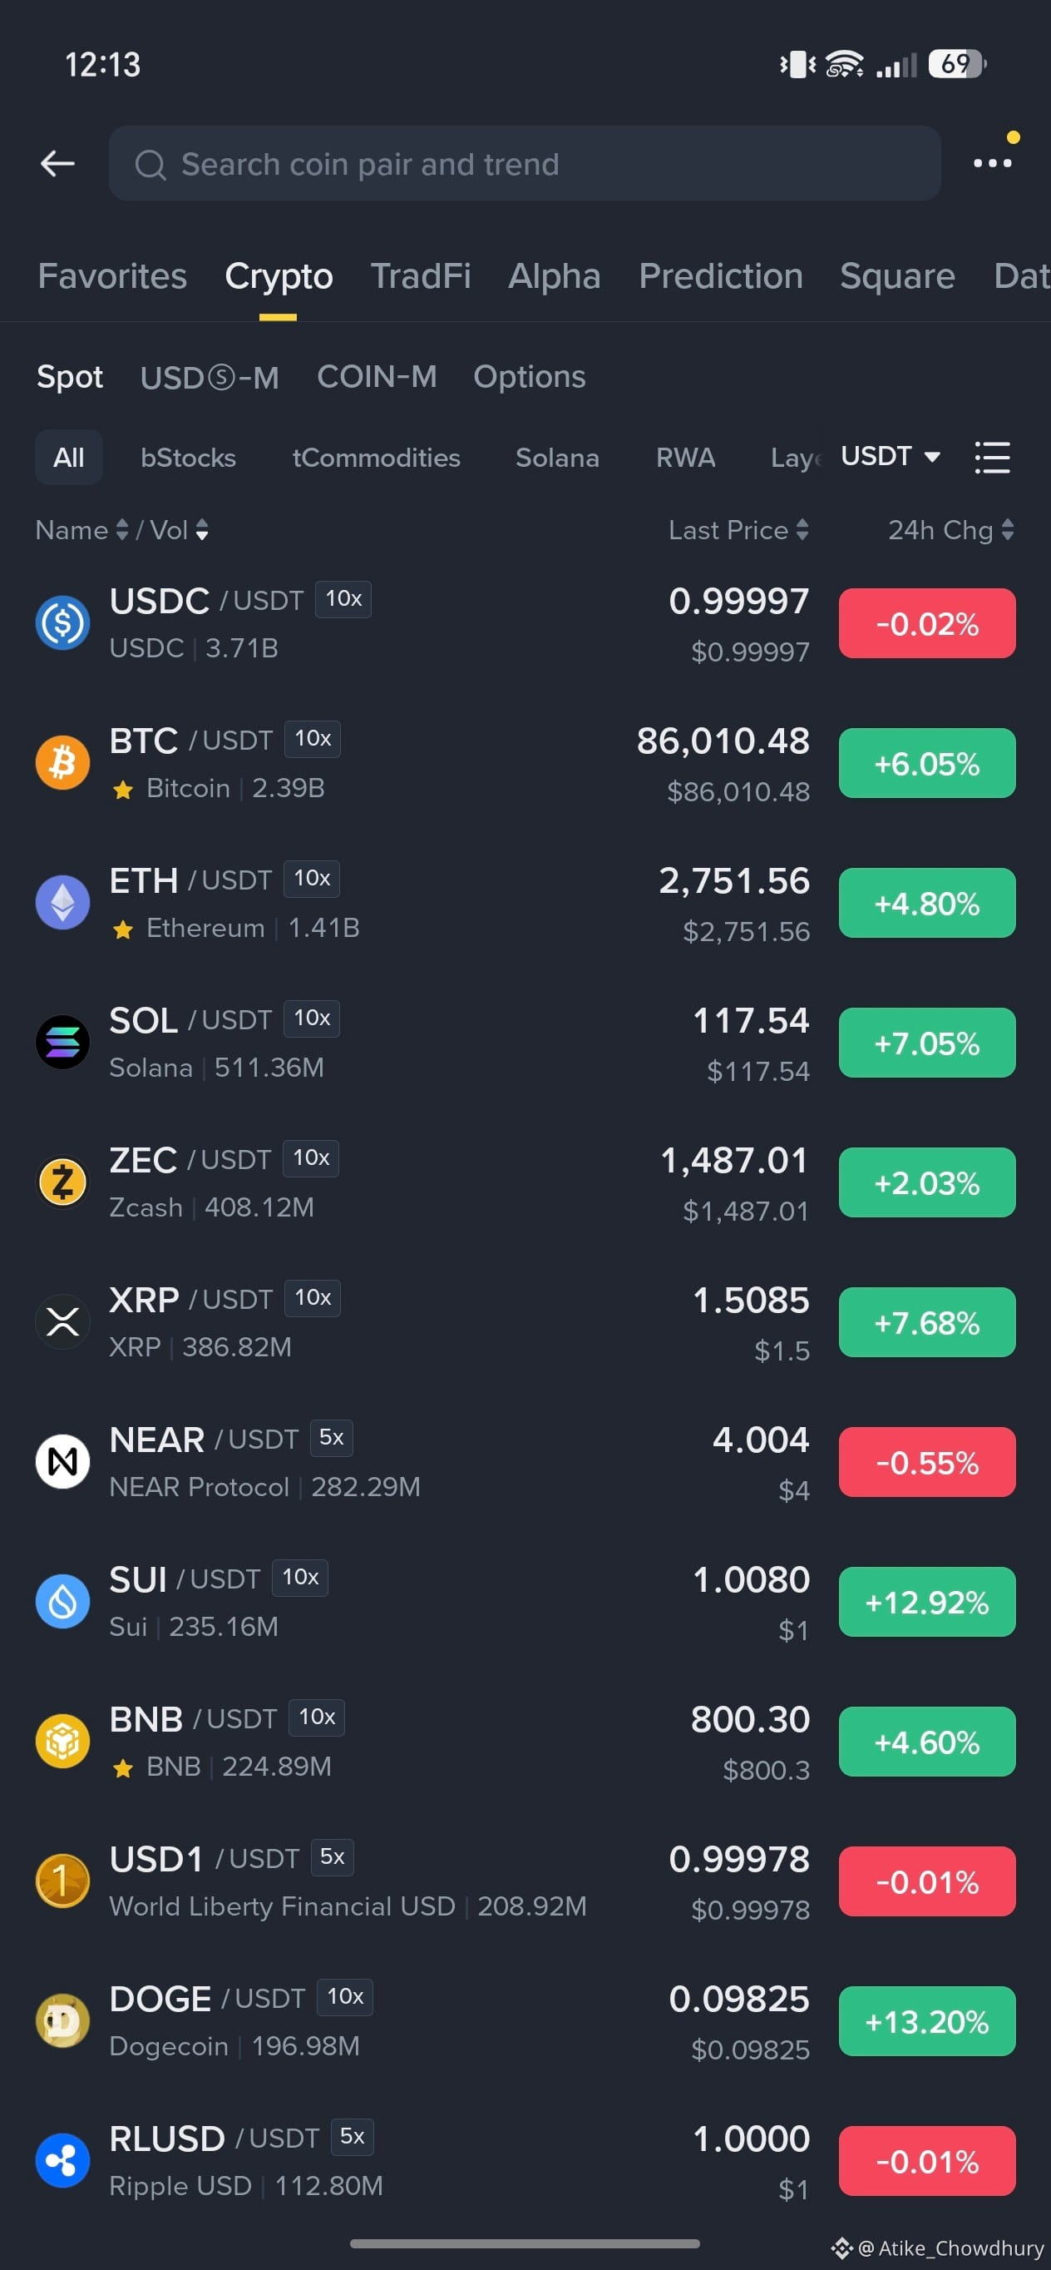Toggle the Ethereum favorite star
Screen dimensions: 1051x2270
[x=123, y=929]
